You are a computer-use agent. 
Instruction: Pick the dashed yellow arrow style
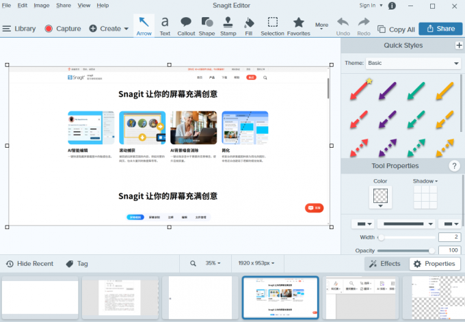445,119
